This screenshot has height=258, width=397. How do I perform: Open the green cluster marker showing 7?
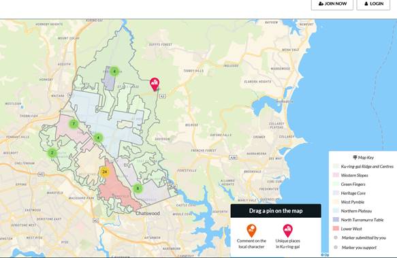(x=74, y=124)
